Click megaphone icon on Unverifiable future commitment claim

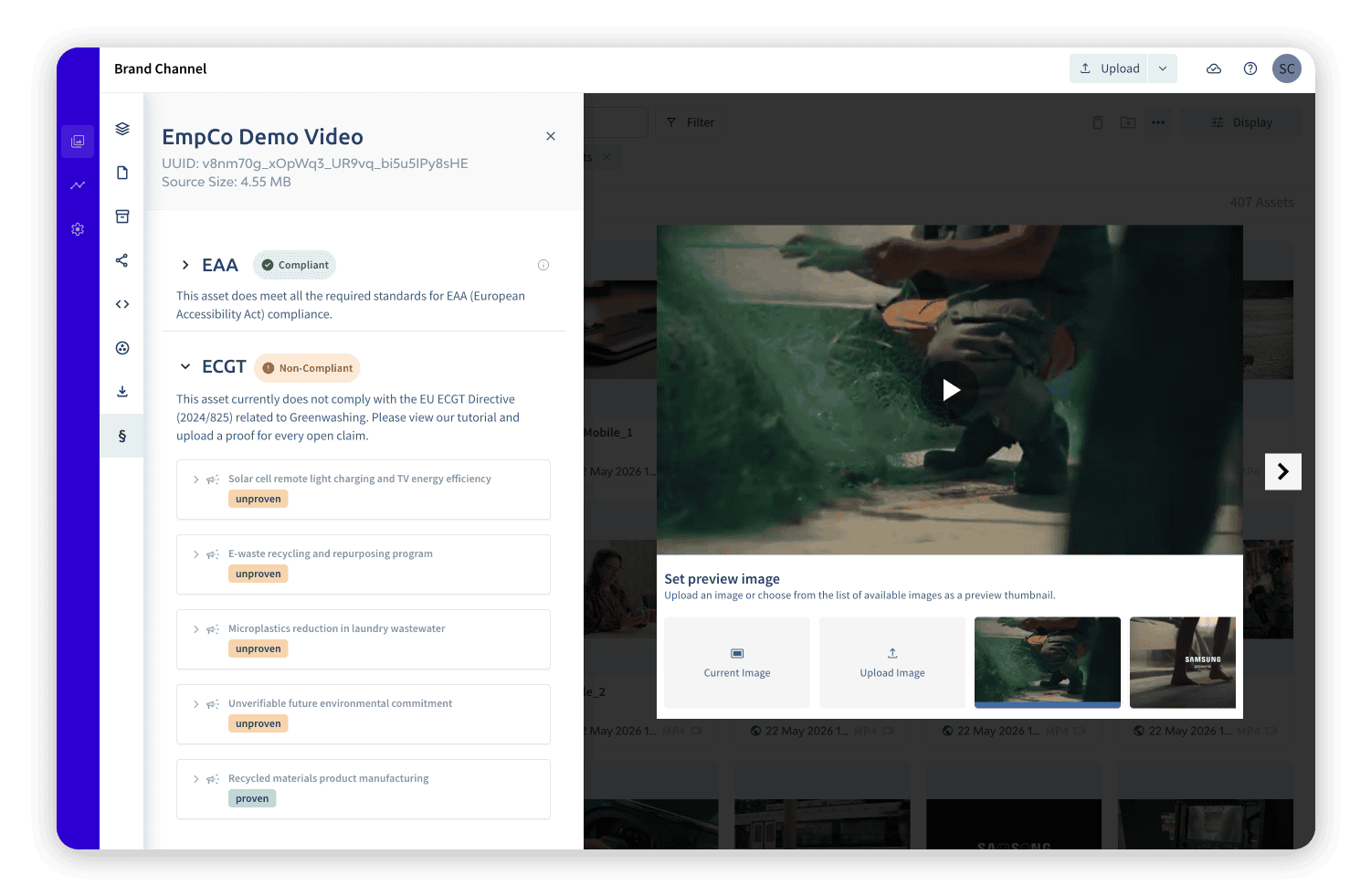[x=213, y=704]
